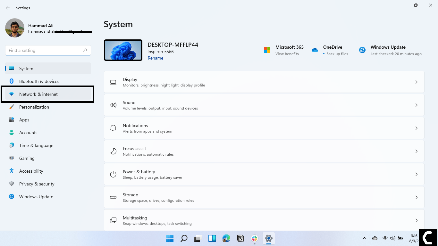This screenshot has height=246, width=438.
Task: Click the OneDrive cloud icon
Action: point(315,50)
